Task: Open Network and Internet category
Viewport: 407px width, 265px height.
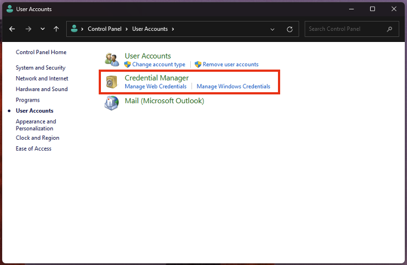Action: tap(42, 78)
